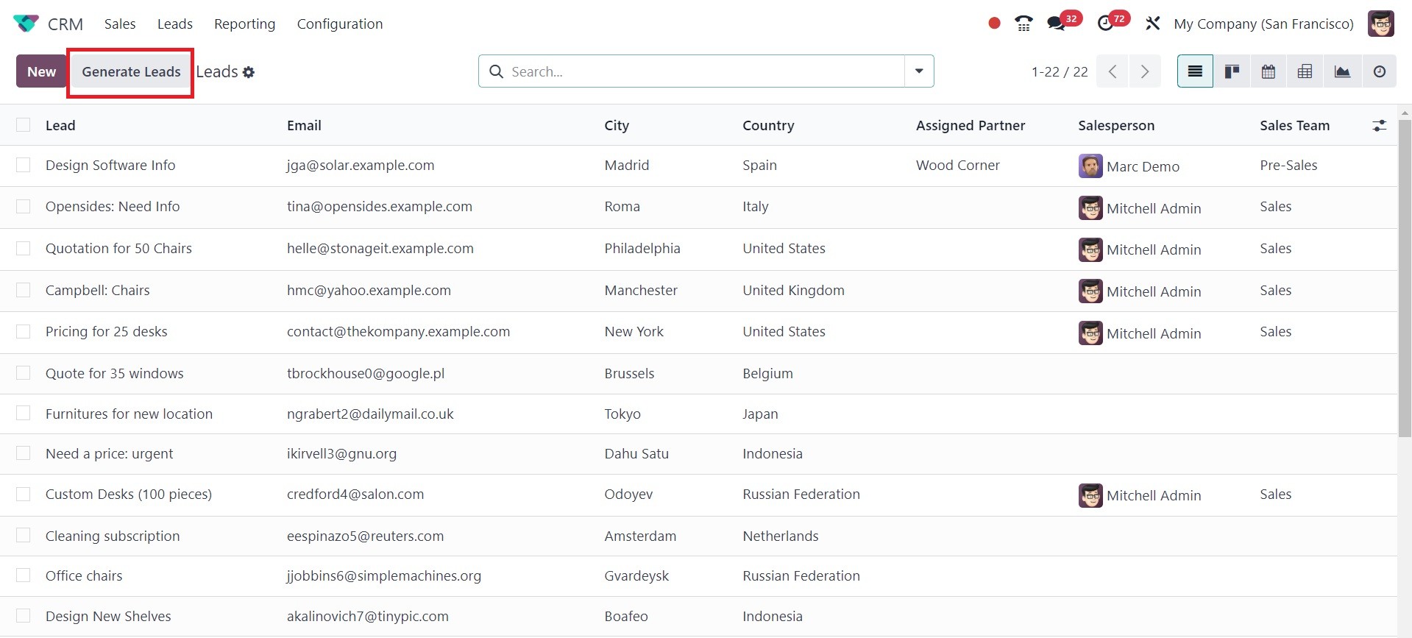Open the Configuration menu
The width and height of the screenshot is (1412, 638).
pyautogui.click(x=339, y=24)
